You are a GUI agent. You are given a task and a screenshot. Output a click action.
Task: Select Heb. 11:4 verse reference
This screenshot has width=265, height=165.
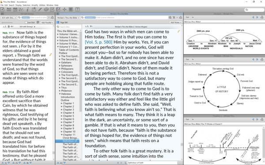click(x=8, y=92)
